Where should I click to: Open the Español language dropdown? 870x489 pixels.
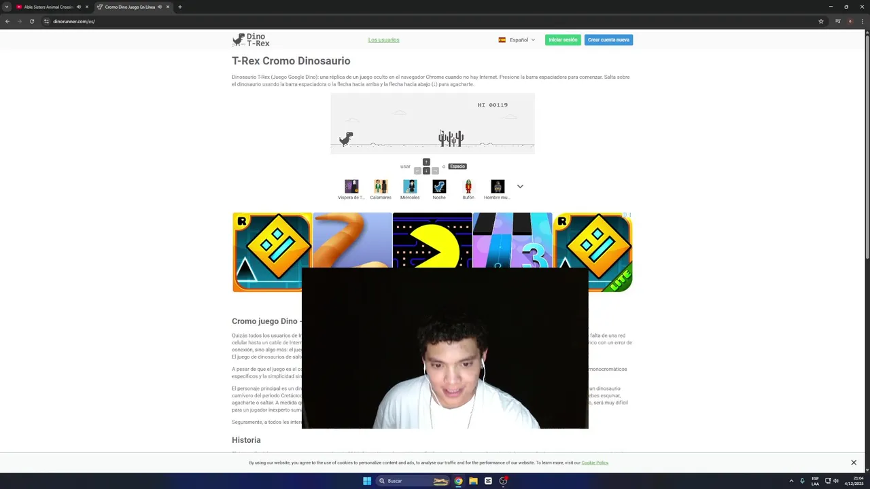pos(517,40)
